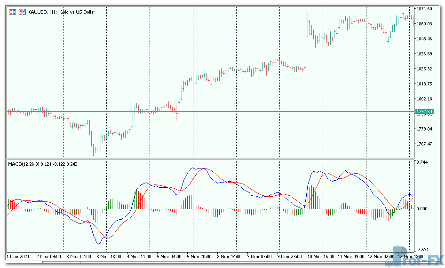
Task: Click the 1 Nov 2021 time label
Action: tap(18, 257)
